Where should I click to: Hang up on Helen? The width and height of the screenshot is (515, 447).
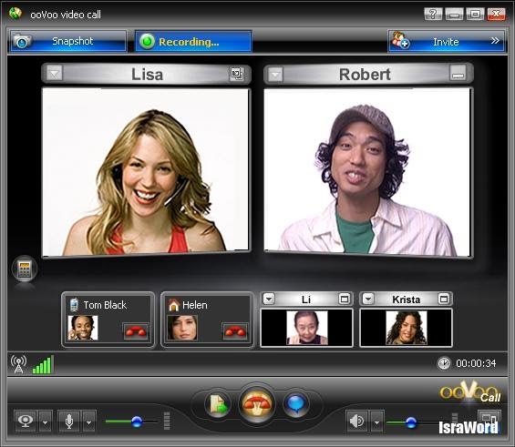pyautogui.click(x=235, y=331)
